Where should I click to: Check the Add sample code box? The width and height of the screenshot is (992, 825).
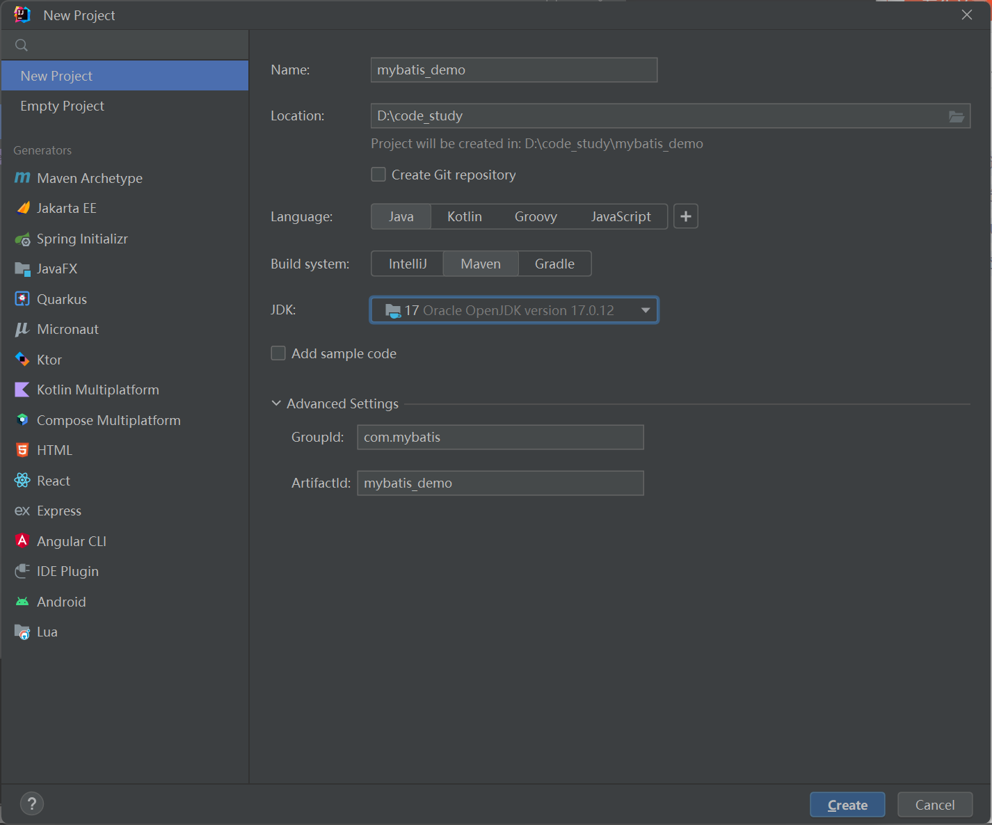pyautogui.click(x=278, y=353)
